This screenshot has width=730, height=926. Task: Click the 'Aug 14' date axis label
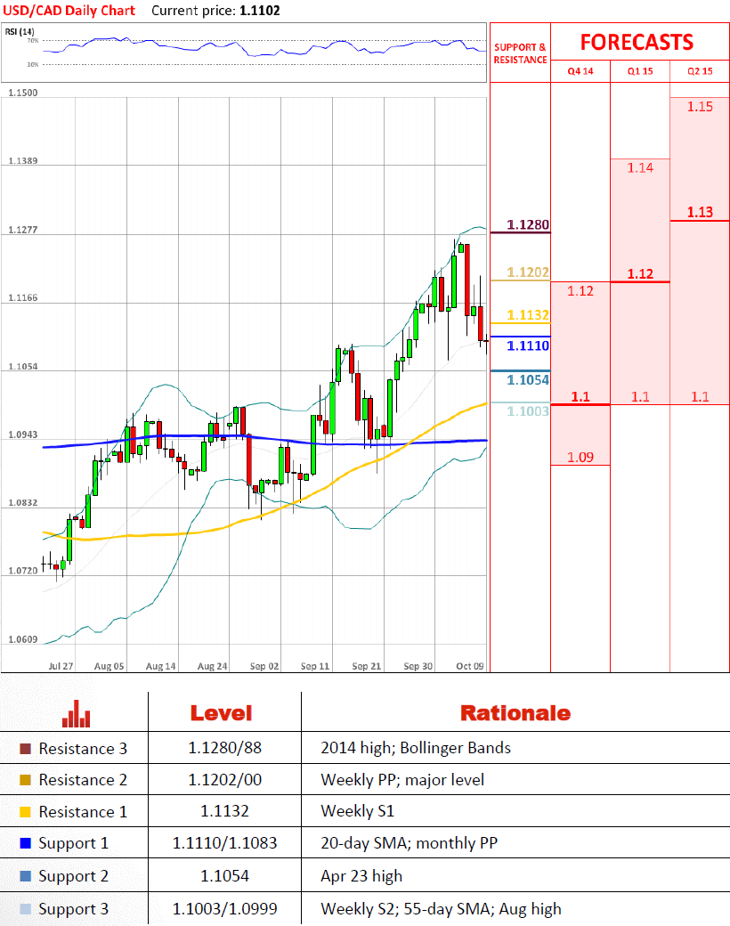(x=160, y=666)
